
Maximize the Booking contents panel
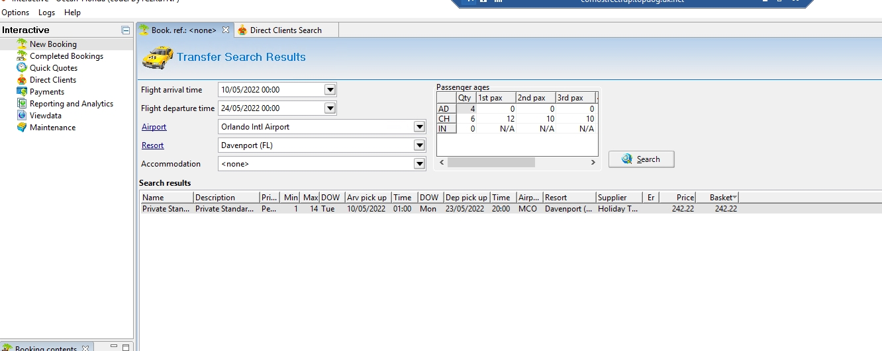pyautogui.click(x=126, y=347)
